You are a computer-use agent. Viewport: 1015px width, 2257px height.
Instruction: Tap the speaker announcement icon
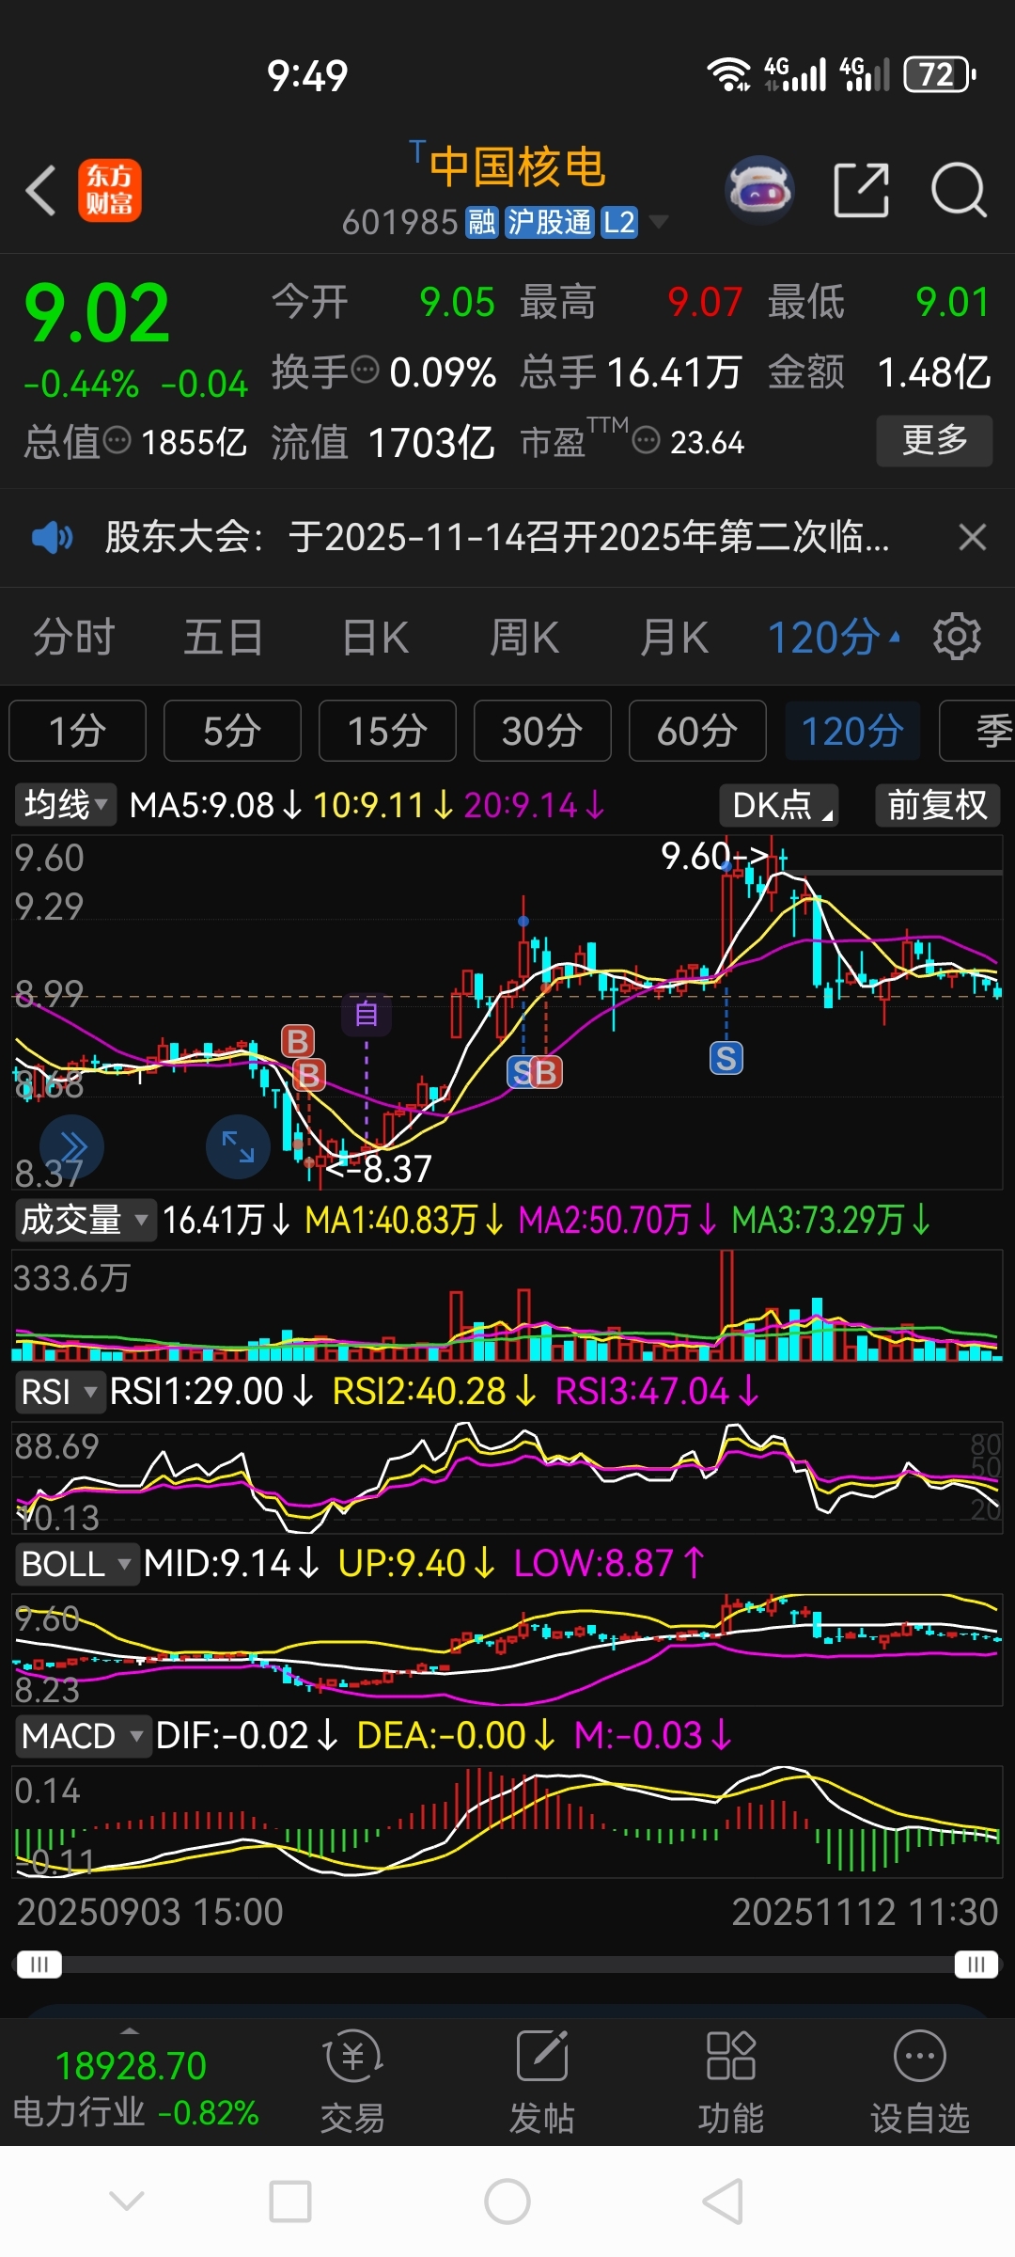53,537
